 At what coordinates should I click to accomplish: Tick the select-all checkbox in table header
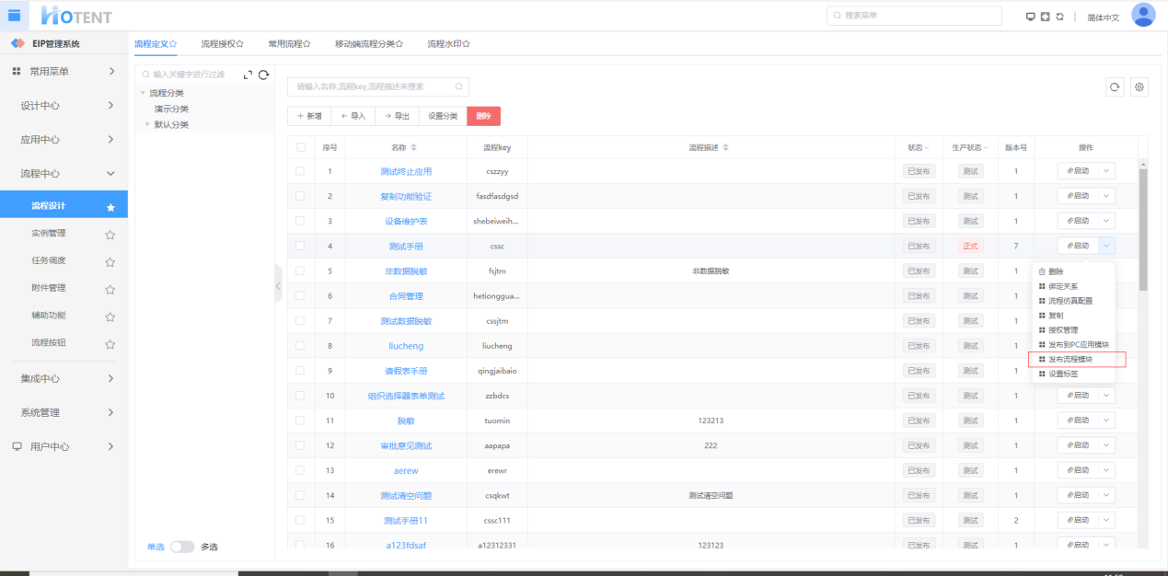click(x=300, y=147)
